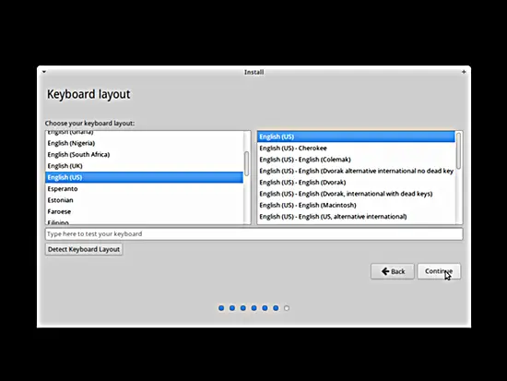Choose English (US) - Cherokee variant
507x381 pixels.
[356, 148]
